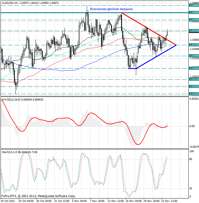Click the Stochastic 20 level label

click(191, 188)
